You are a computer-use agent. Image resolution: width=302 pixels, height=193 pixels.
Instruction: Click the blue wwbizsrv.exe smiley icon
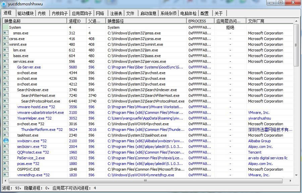tap(6, 141)
